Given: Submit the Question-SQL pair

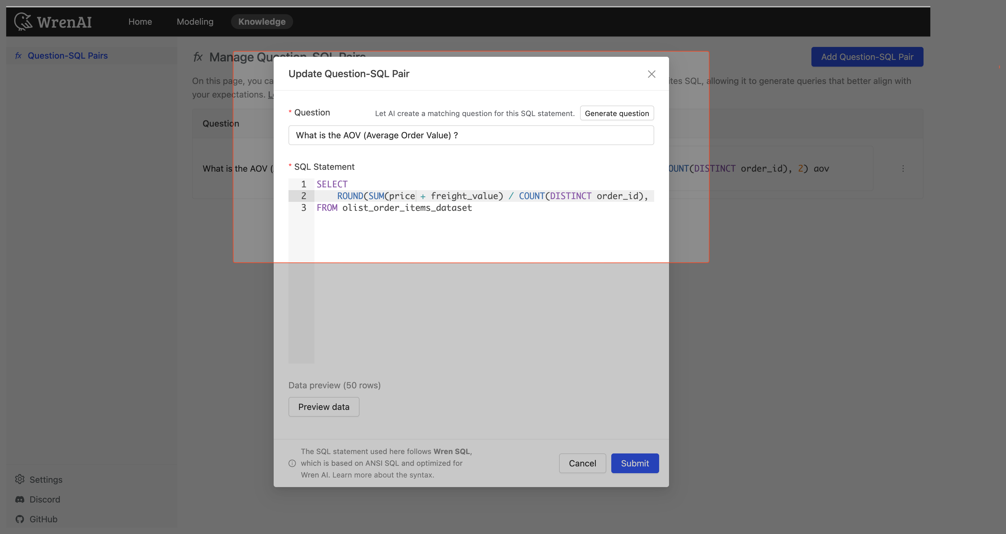Looking at the screenshot, I should 635,463.
